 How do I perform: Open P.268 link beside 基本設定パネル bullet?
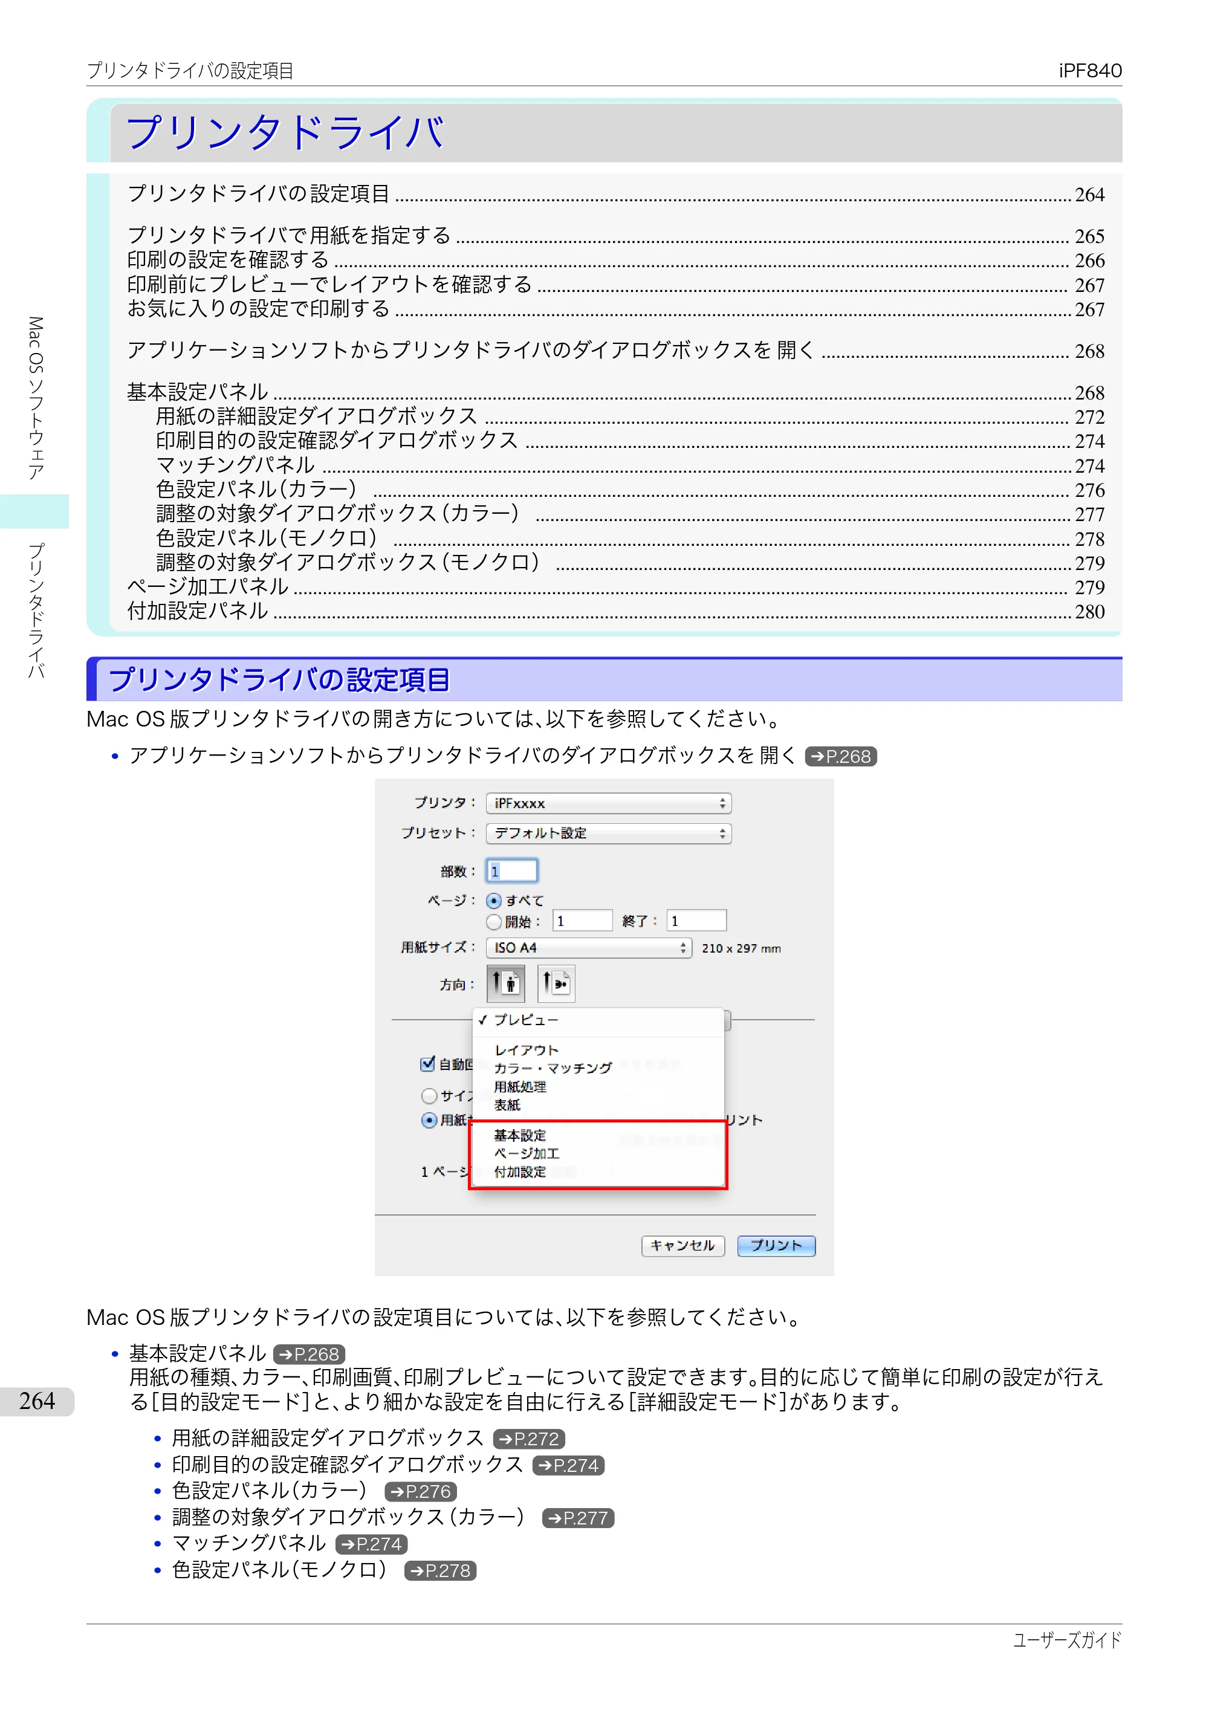(309, 1354)
